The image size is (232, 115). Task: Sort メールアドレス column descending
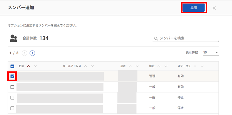92,66
